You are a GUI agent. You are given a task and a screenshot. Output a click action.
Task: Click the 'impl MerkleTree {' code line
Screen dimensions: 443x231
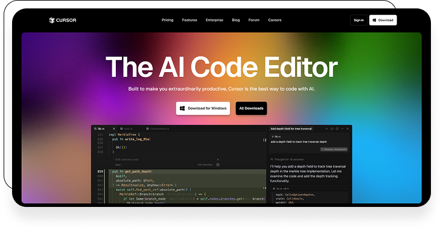(124, 135)
